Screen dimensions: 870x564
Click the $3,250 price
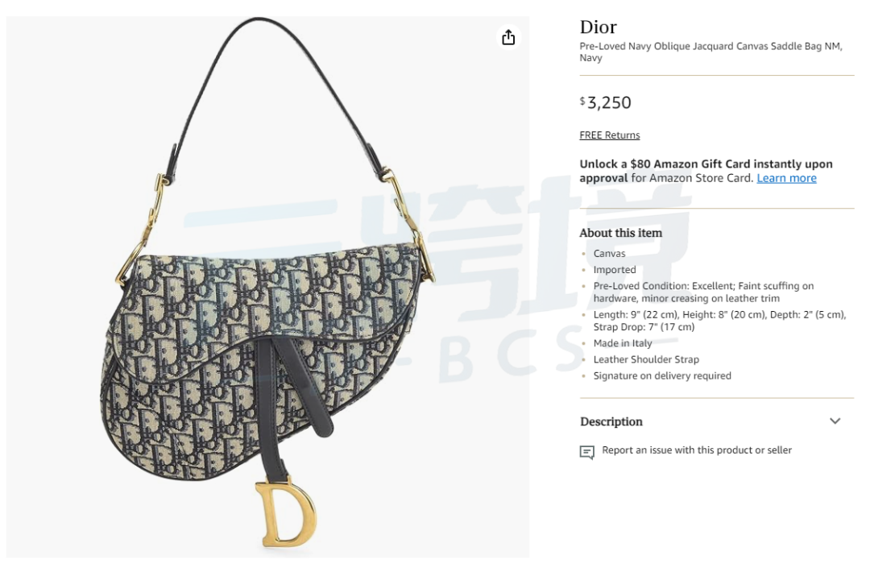[605, 102]
